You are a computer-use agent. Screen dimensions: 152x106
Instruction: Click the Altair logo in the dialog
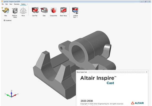pos(137,103)
